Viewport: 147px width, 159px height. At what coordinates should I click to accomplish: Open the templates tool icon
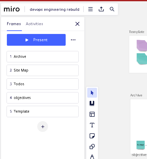92,114
